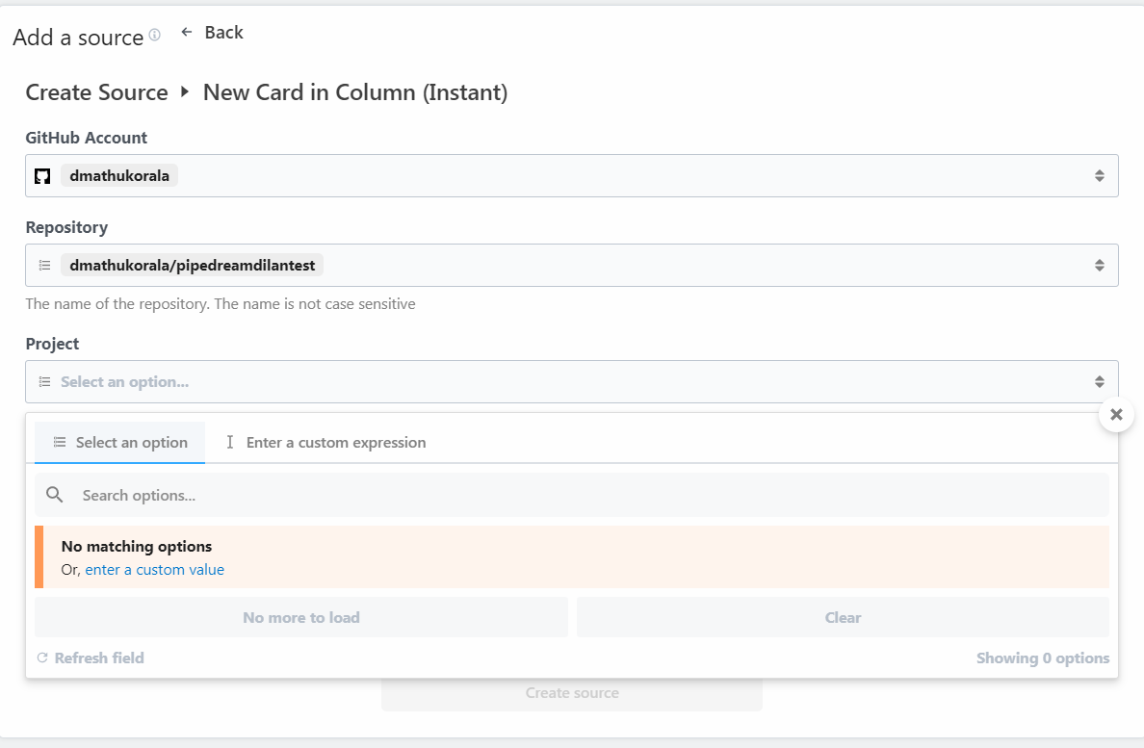Click the text cursor icon on custom expression tab
Image resolution: width=1144 pixels, height=748 pixels.
(x=230, y=443)
